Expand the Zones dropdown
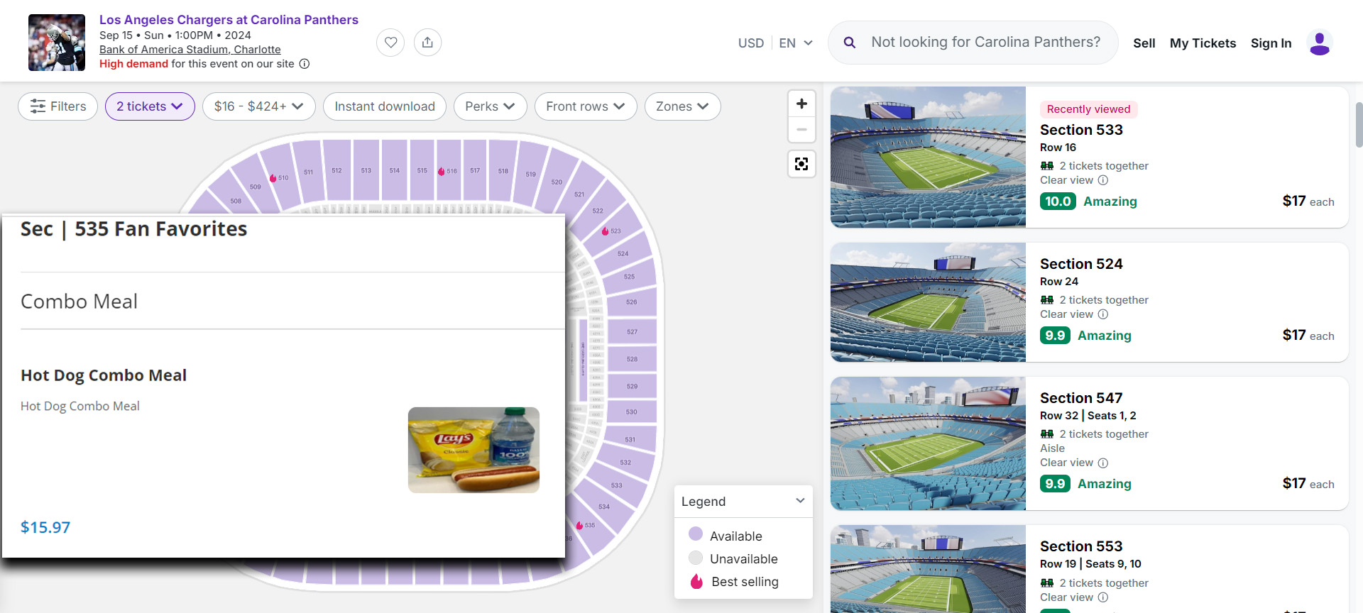 coord(682,106)
